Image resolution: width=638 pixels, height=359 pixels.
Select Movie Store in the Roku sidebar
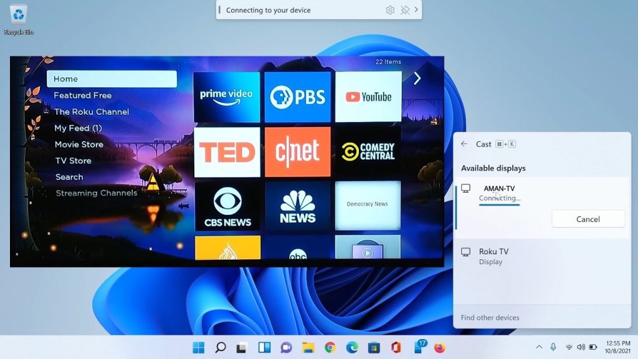[x=77, y=144]
